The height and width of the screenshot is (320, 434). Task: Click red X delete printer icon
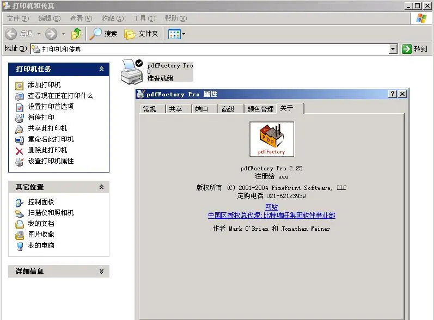click(x=19, y=151)
